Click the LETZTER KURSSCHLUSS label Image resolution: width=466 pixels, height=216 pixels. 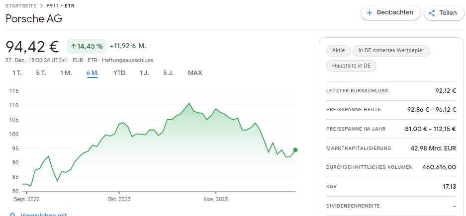(357, 91)
